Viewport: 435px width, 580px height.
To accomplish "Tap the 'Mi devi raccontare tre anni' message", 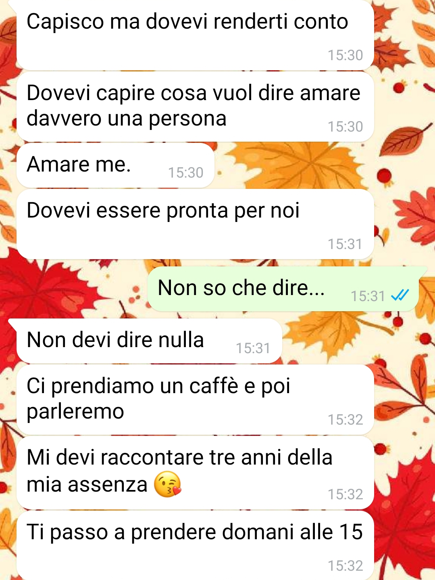I will click(195, 473).
